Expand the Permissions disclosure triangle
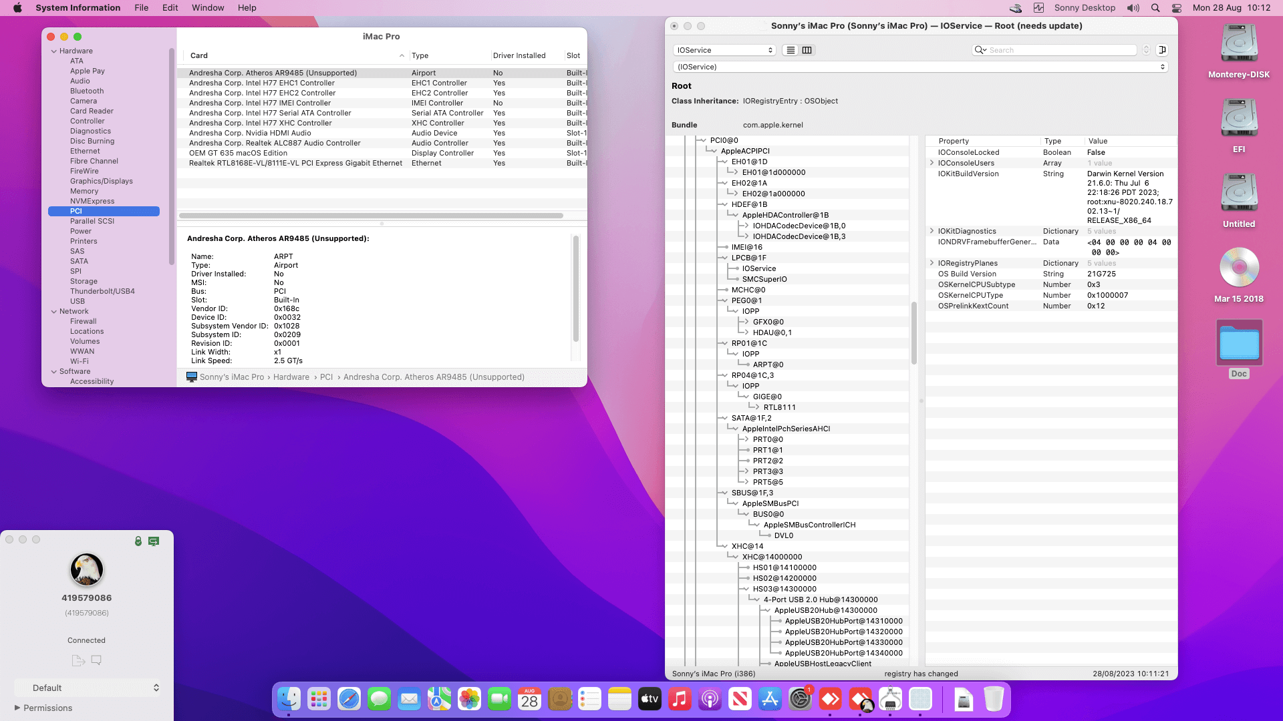Viewport: 1283px width, 721px height. tap(17, 708)
